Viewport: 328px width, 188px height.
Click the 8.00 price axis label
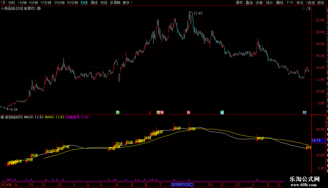pyautogui.click(x=321, y=103)
